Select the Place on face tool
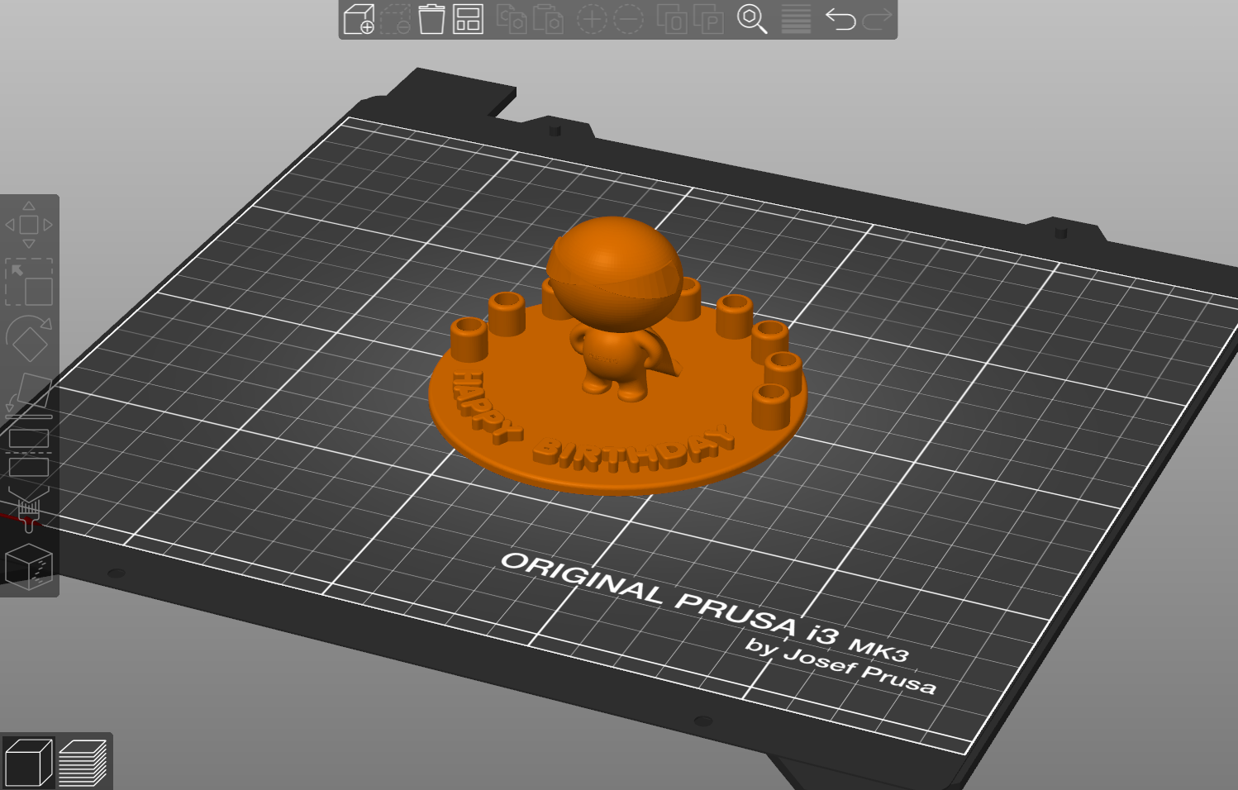Screen dimensions: 1238x790 click(x=29, y=395)
